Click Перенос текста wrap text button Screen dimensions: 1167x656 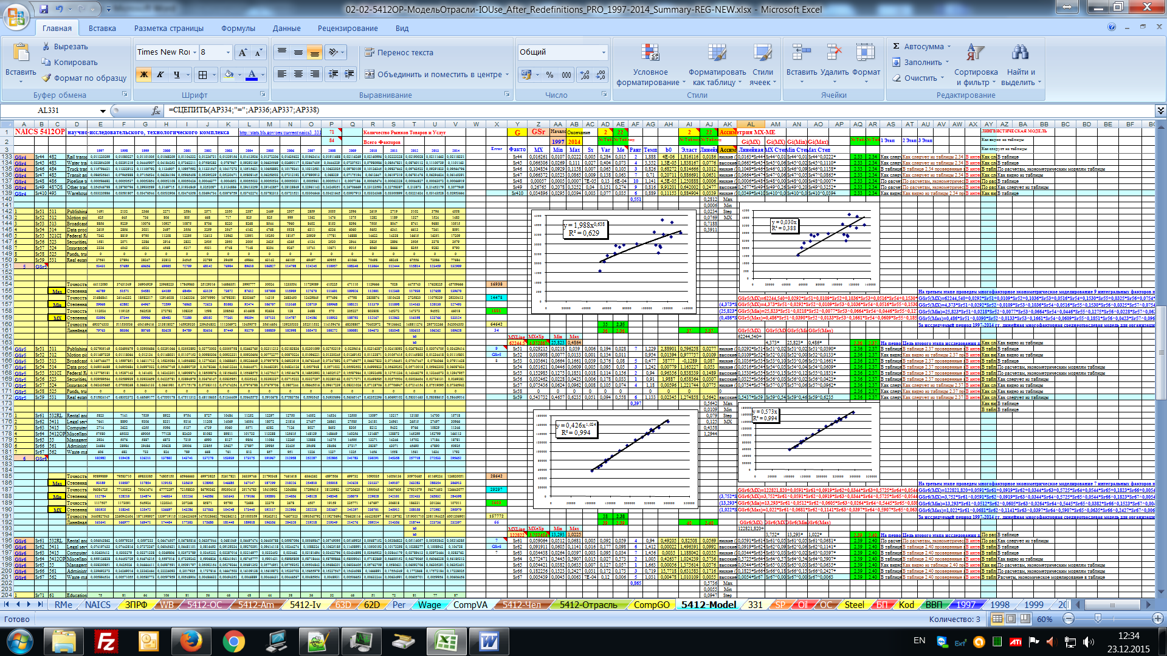399,52
